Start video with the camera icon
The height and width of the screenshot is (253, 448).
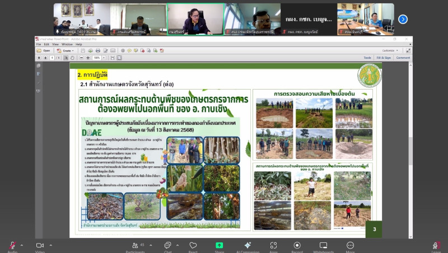[40, 246]
